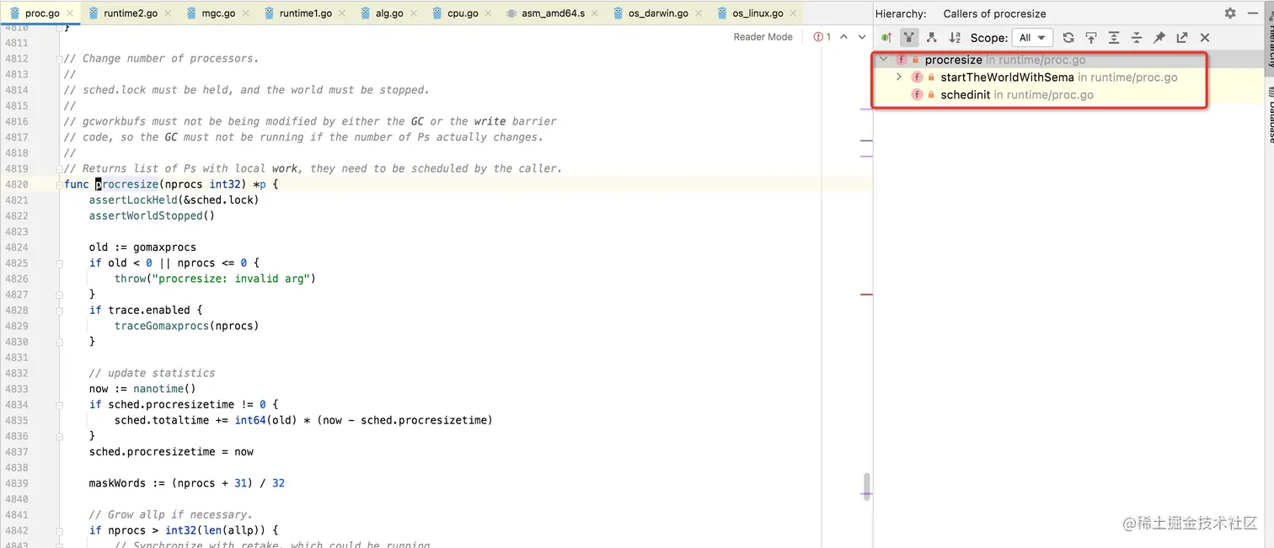Switch to the runtime2.go tab
The image size is (1274, 548).
132,13
